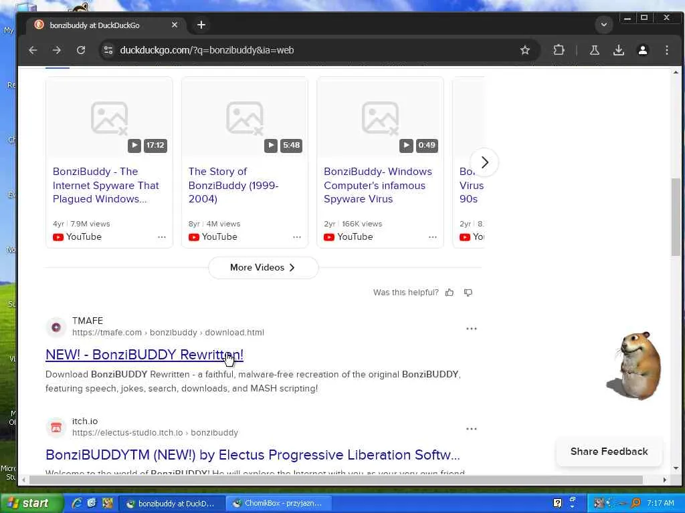Screen dimensions: 685x513
Task: Open the Extensions puzzle icon
Action: coord(559,50)
